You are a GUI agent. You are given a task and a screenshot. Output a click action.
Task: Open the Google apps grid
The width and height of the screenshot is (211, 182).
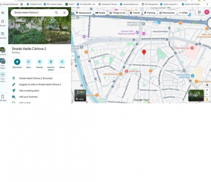pyautogui.click(x=199, y=12)
